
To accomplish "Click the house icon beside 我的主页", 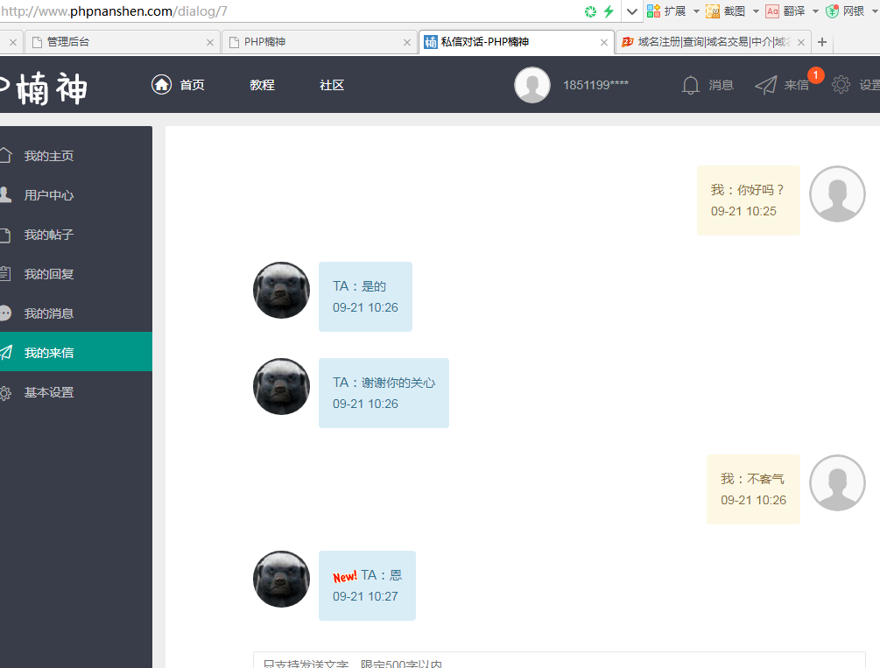I will click(x=5, y=156).
